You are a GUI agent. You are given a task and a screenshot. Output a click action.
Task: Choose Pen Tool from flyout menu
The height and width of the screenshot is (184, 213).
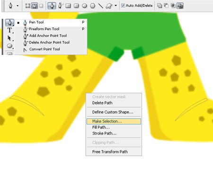(x=51, y=23)
